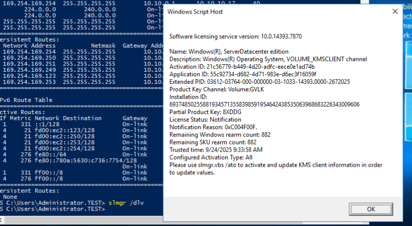
Task: Click the Description VOLUME_KMSCLIENT channel line
Action: tap(268, 59)
